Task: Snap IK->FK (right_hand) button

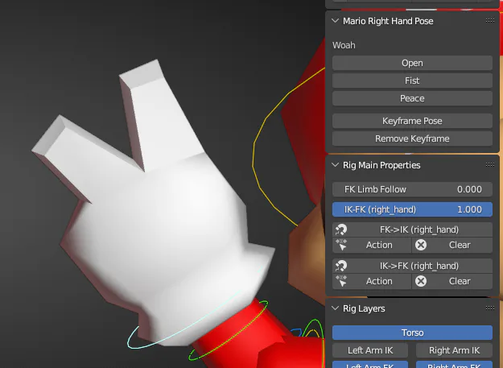Action: (412, 266)
